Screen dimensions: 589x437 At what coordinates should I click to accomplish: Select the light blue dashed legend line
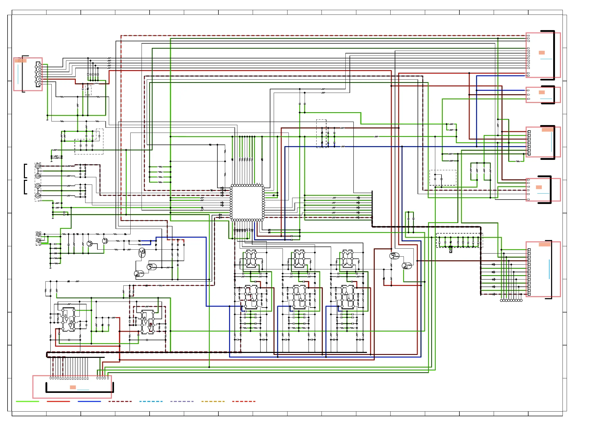[x=151, y=401]
